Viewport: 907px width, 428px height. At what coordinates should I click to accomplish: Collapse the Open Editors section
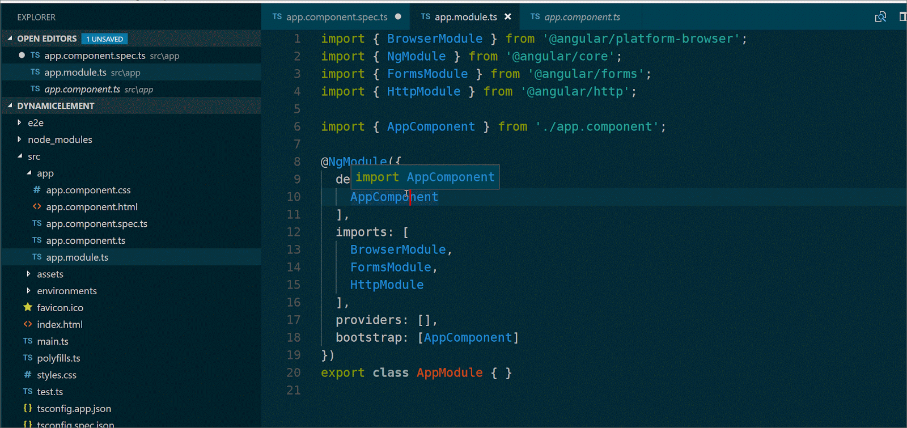click(10, 39)
